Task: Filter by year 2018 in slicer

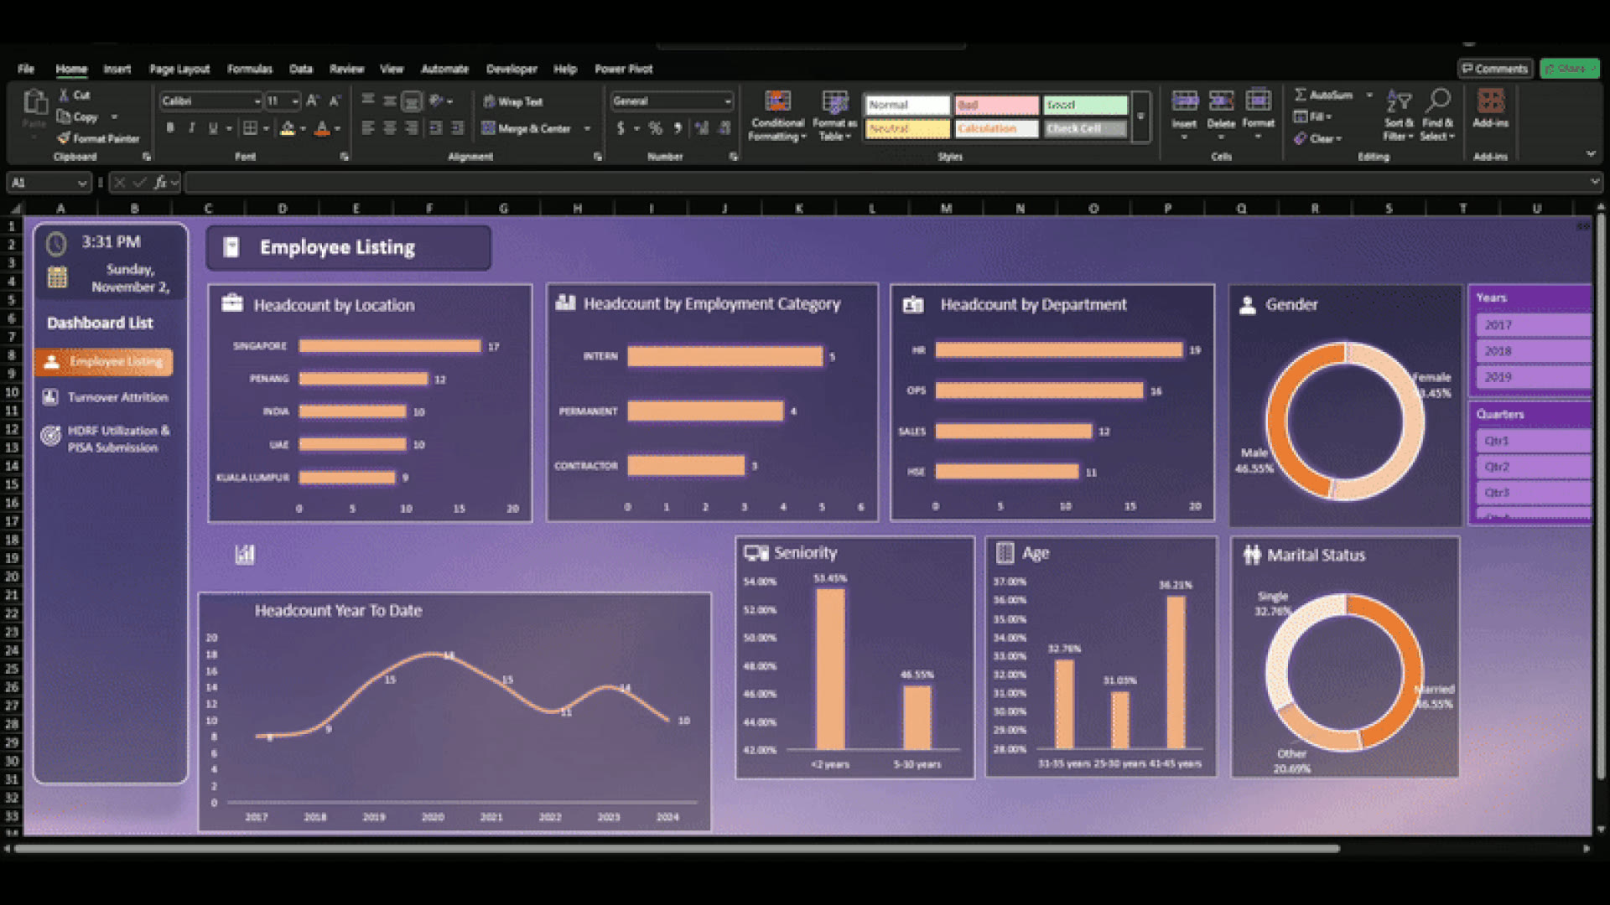Action: click(1534, 351)
